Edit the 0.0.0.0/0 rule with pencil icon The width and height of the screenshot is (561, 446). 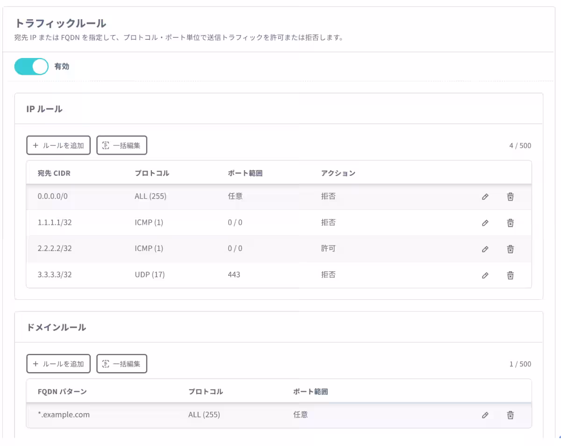[x=485, y=197]
